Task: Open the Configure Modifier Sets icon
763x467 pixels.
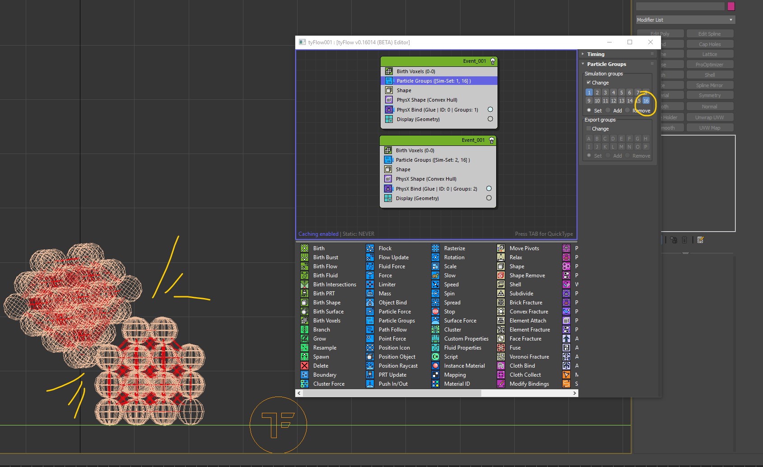Action: (700, 240)
